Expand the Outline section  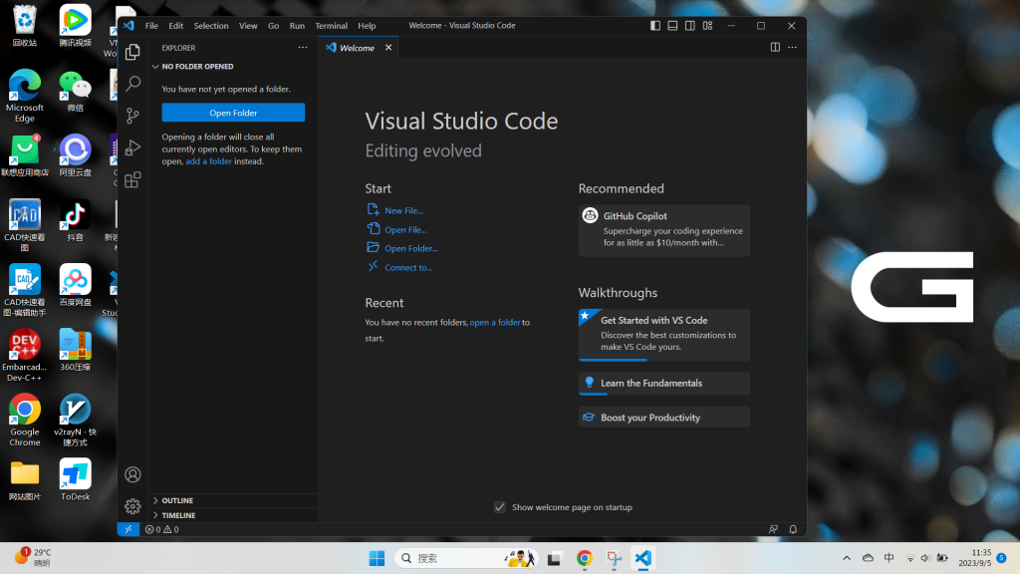[233, 500]
